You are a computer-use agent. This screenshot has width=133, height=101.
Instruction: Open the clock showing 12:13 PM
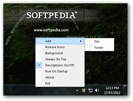(112, 90)
